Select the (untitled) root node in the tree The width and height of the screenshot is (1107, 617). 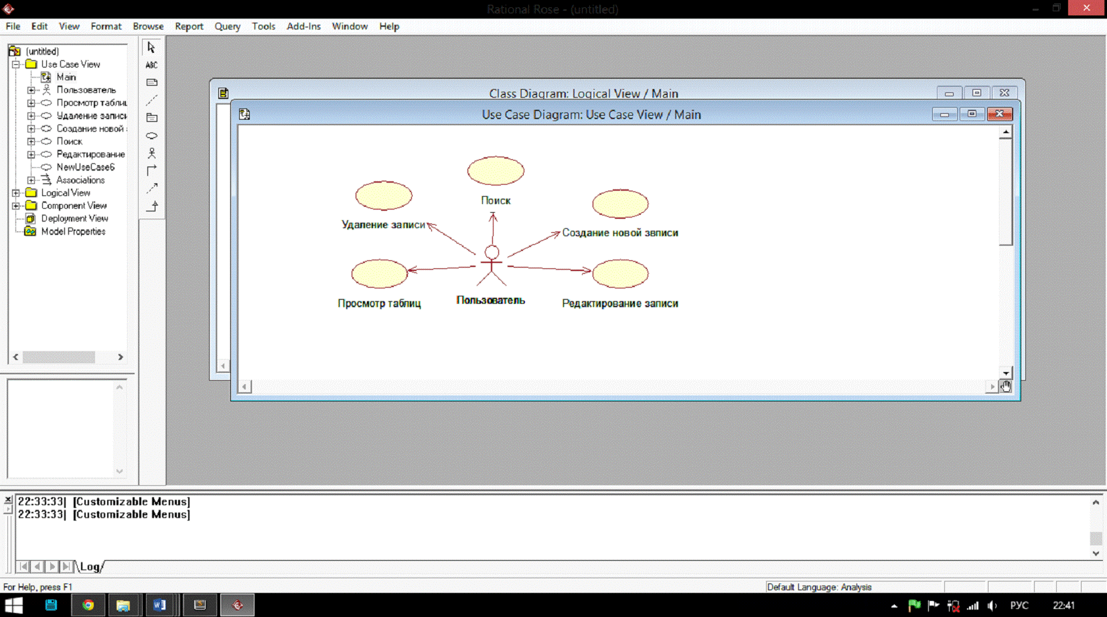click(42, 52)
